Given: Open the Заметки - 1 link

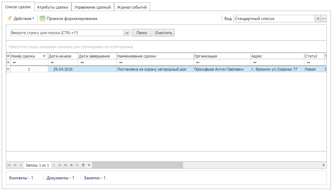Looking at the screenshot, I should pos(94,178).
